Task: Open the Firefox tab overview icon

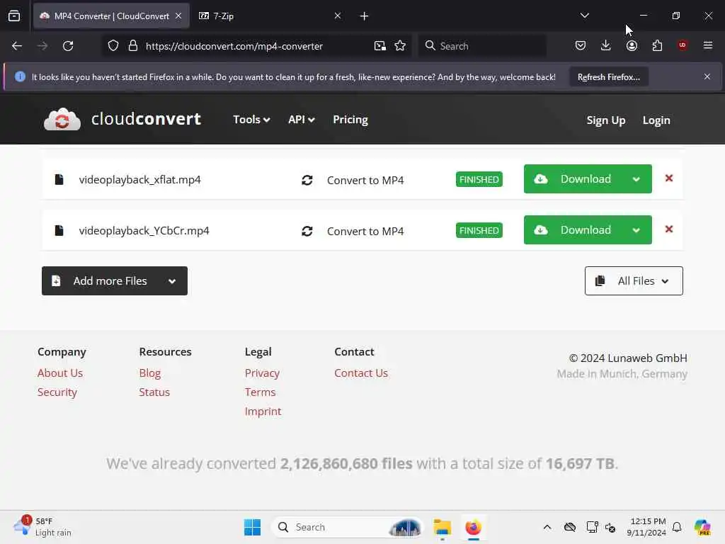Action: point(14,16)
